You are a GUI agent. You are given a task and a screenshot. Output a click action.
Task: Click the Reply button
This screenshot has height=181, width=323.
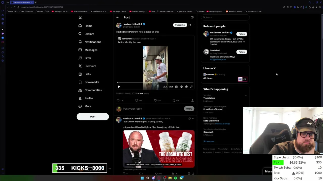pos(189,109)
